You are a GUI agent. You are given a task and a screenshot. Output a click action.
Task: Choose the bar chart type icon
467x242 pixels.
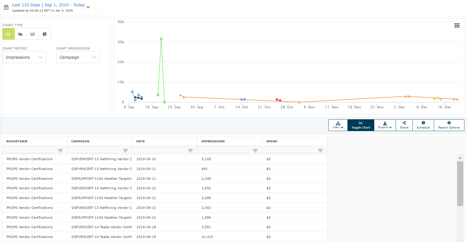point(33,34)
